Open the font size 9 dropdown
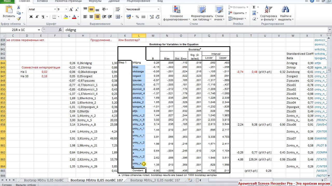The width and height of the screenshot is (332, 186). point(66,9)
